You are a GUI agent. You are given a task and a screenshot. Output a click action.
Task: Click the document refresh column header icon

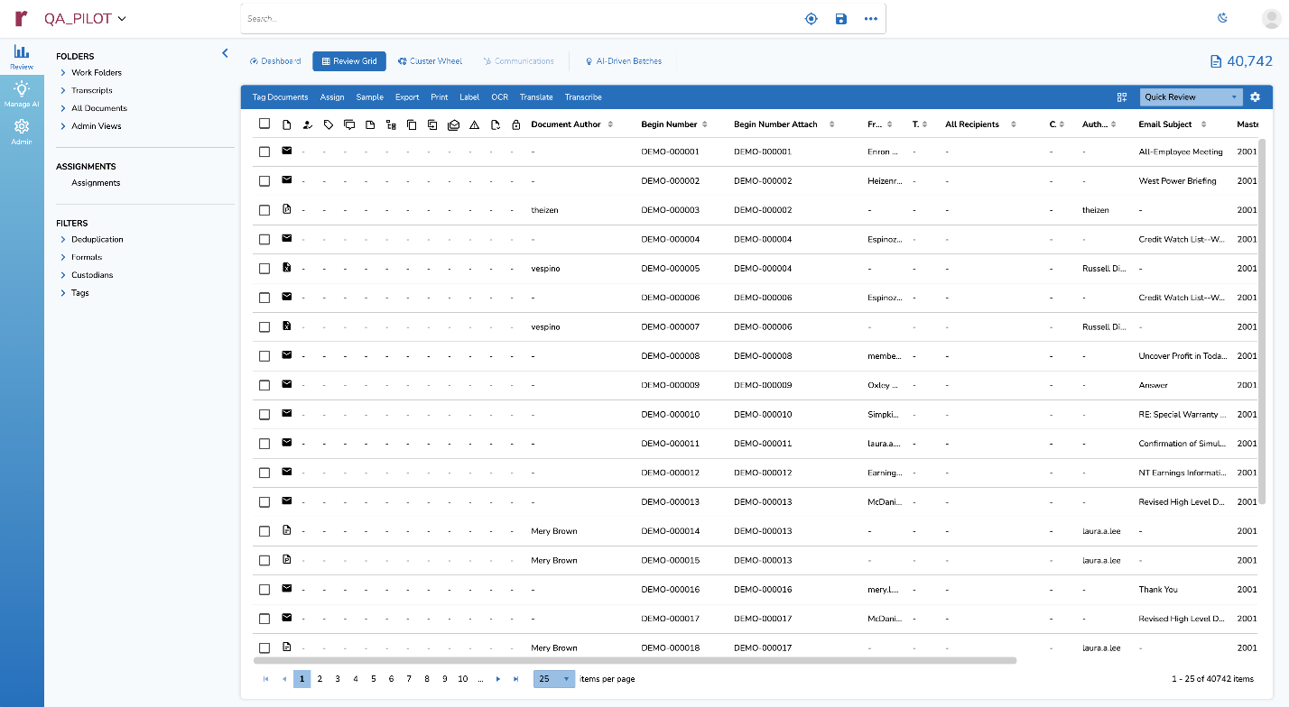[x=495, y=124]
